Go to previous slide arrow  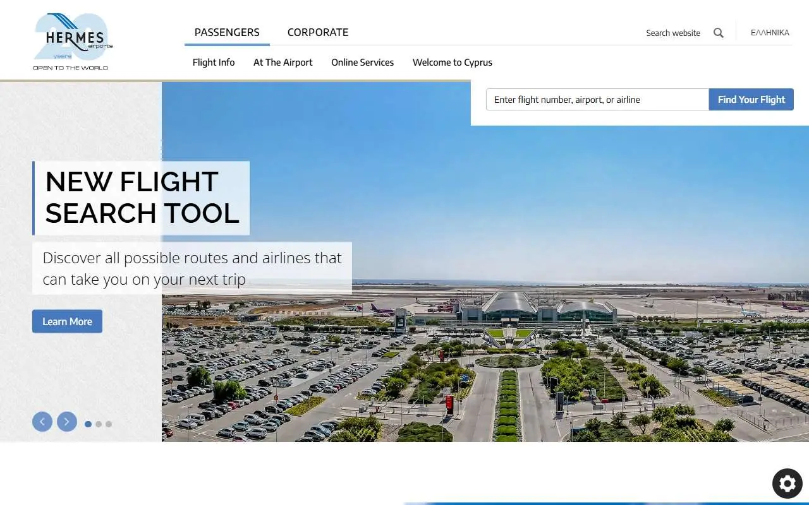(x=42, y=422)
